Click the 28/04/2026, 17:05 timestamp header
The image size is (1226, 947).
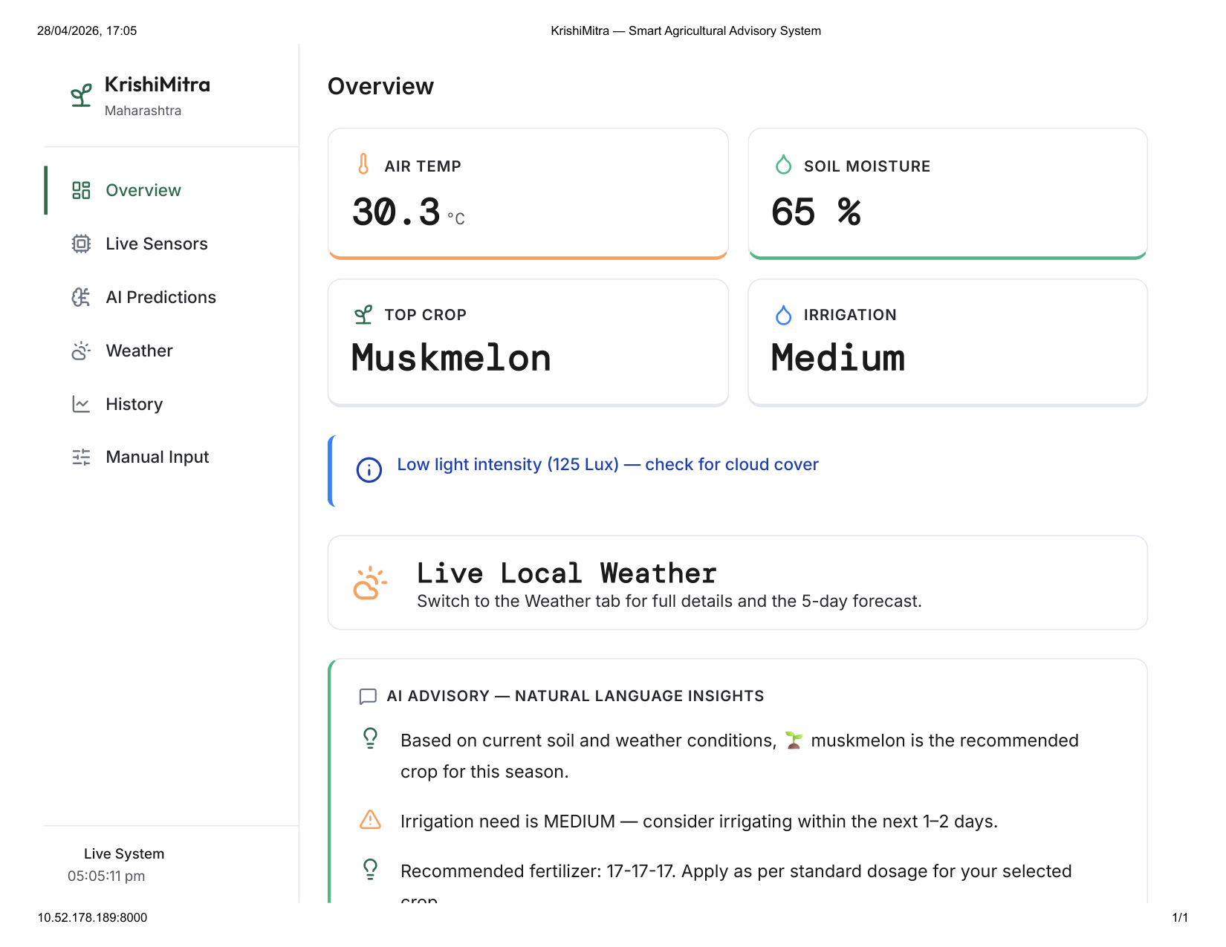coord(87,31)
